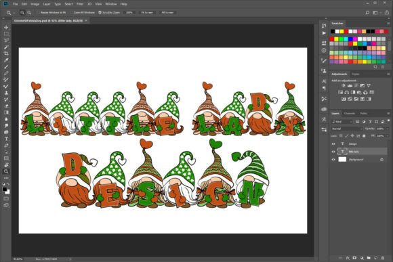Switch to the Paths tab
393x262 pixels.
point(363,114)
